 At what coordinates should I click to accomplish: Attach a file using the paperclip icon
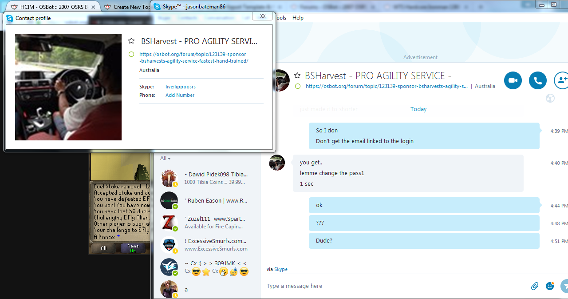(535, 286)
